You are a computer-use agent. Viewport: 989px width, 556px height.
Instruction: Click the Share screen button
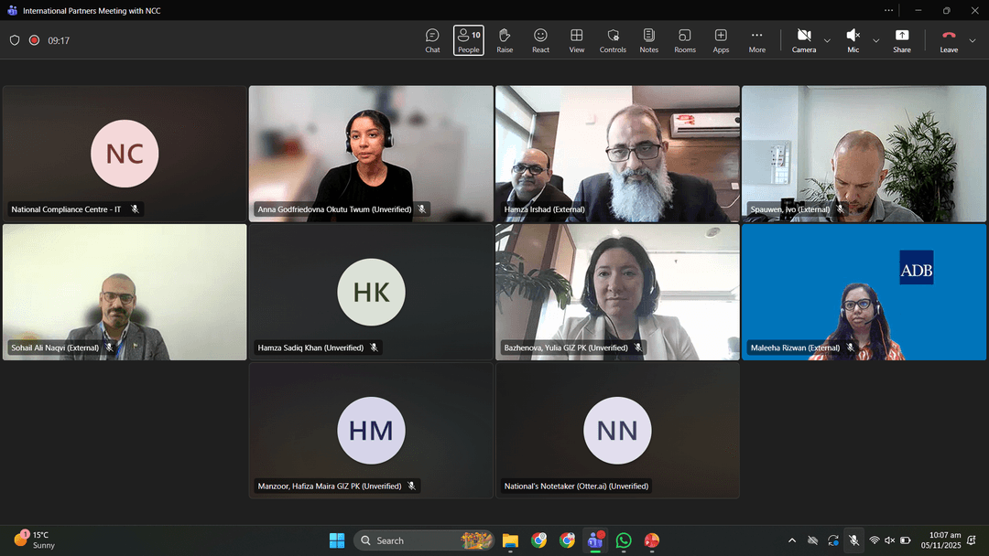(902, 40)
